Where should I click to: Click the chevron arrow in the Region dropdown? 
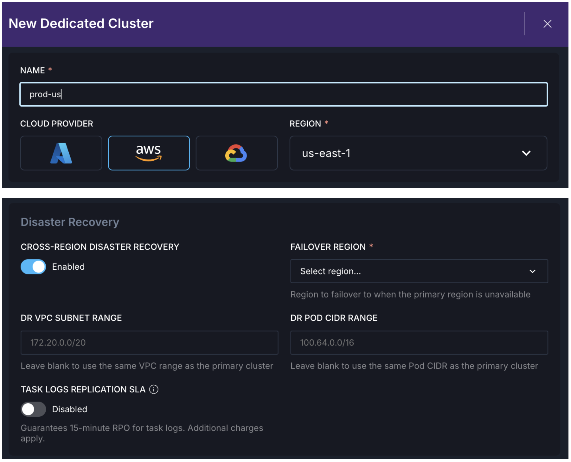pos(526,153)
